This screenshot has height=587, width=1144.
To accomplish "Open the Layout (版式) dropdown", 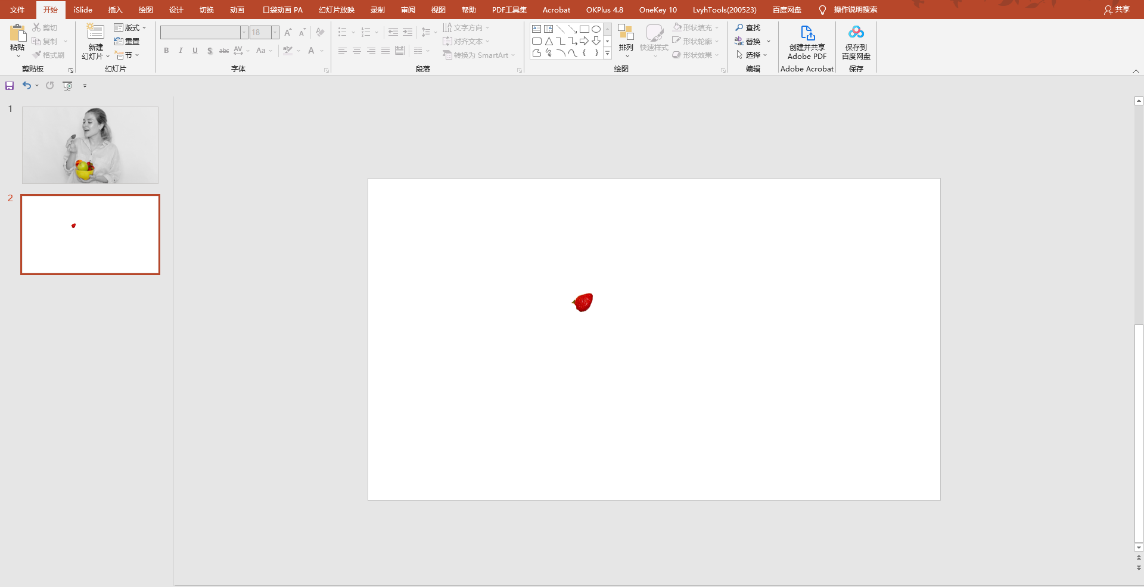I will pyautogui.click(x=130, y=28).
